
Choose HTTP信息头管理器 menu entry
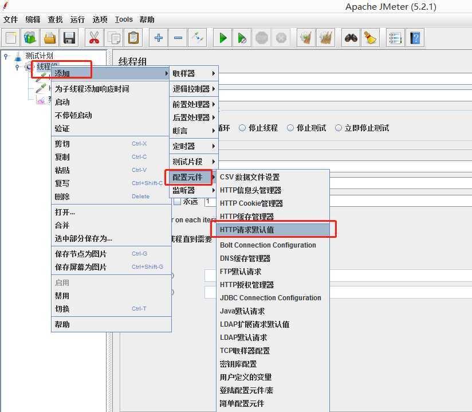pyautogui.click(x=273, y=190)
